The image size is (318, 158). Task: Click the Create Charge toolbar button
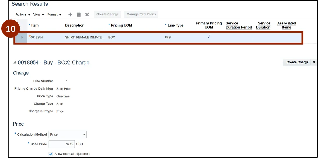107,14
